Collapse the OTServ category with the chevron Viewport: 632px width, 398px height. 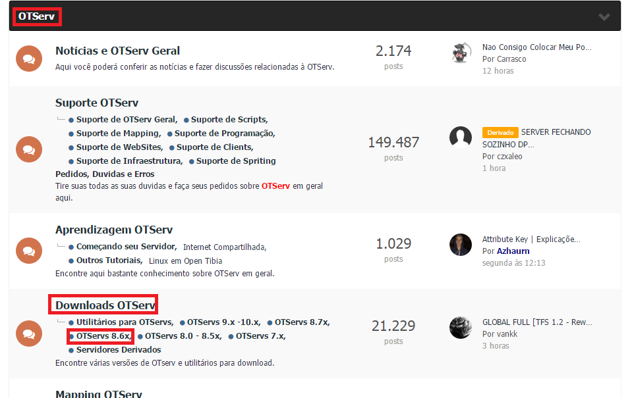click(604, 17)
